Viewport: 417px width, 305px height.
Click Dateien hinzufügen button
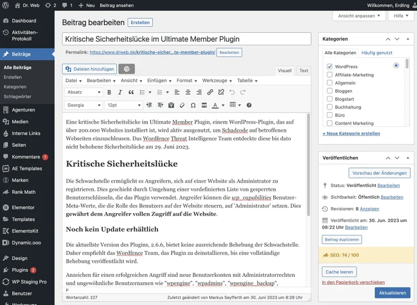89,69
